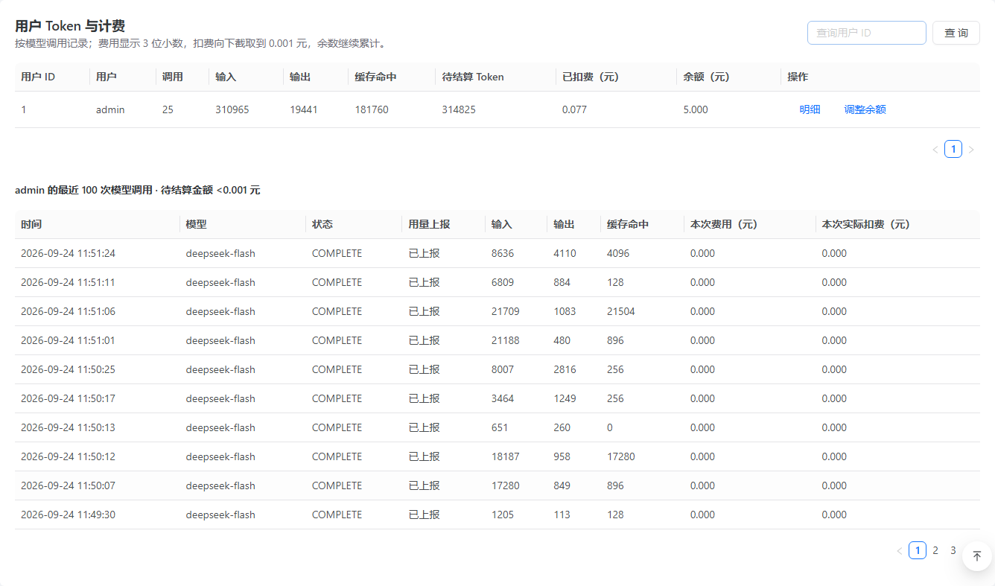Viewport: 995px width, 586px height.
Task: Select page 1 of user table
Action: coord(953,150)
